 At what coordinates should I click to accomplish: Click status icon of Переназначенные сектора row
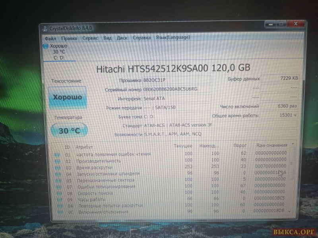tap(58, 180)
